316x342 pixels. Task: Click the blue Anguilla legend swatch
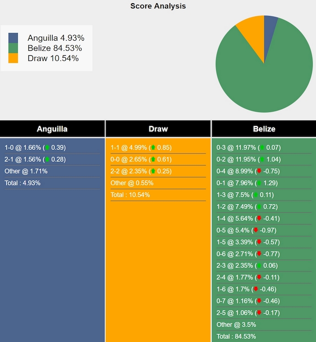click(13, 38)
